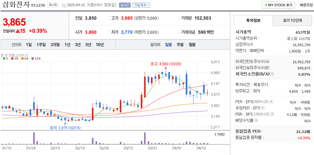Click the stock code 011230
314x155 pixels.
point(38,5)
